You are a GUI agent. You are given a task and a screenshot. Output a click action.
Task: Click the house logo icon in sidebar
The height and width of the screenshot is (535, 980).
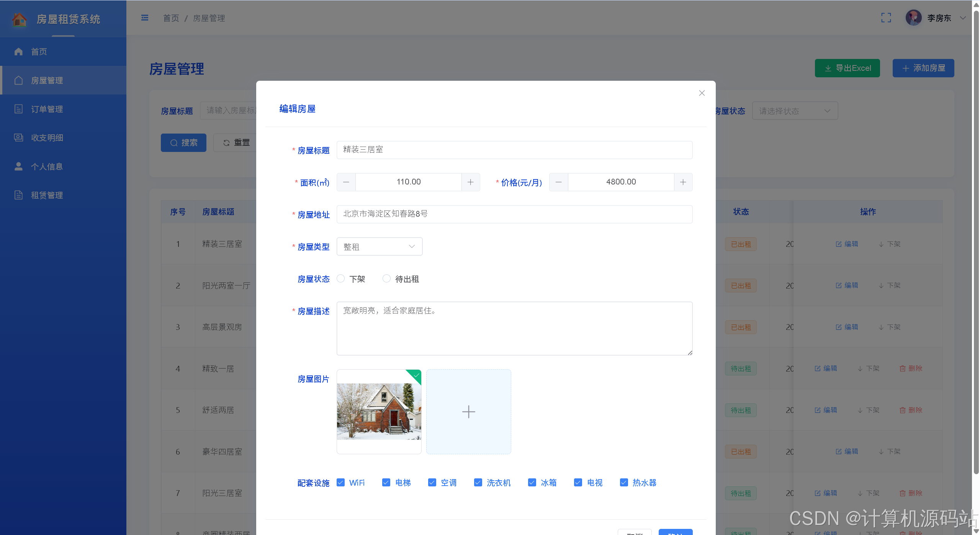(19, 19)
